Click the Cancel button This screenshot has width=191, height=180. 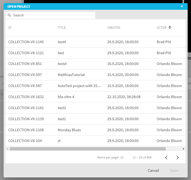click(x=153, y=170)
